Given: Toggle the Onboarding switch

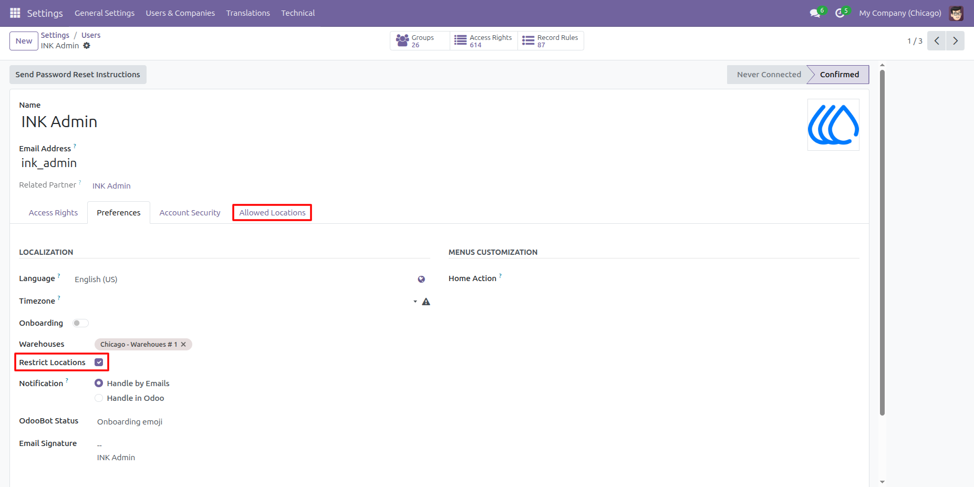Looking at the screenshot, I should pos(80,323).
